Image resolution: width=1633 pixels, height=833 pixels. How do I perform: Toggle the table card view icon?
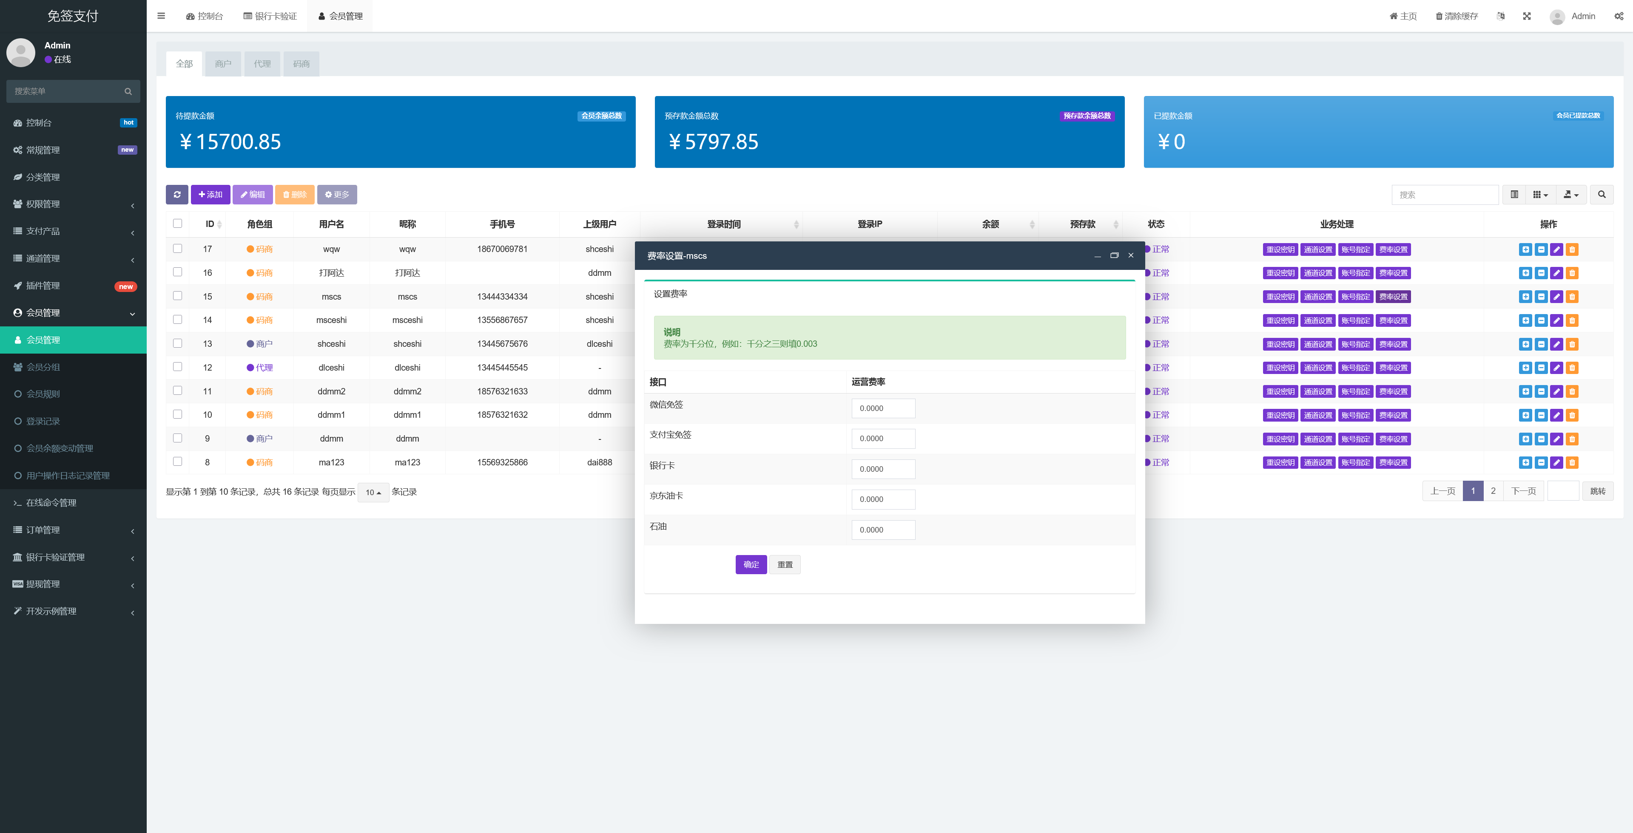coord(1514,195)
